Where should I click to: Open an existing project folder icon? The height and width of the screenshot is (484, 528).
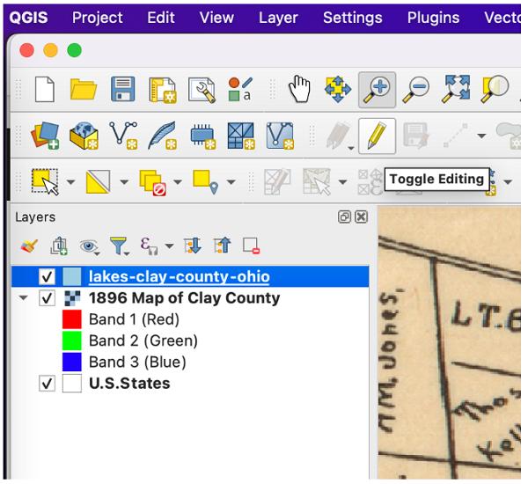click(84, 89)
